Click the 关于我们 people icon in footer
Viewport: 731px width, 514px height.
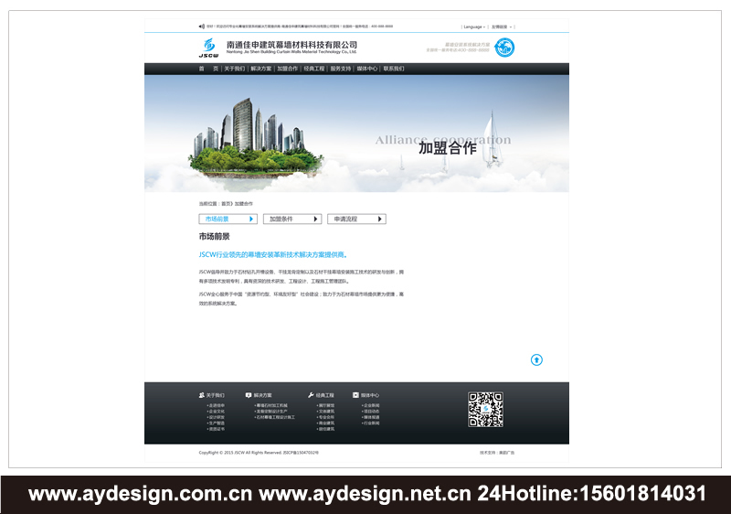pyautogui.click(x=201, y=395)
